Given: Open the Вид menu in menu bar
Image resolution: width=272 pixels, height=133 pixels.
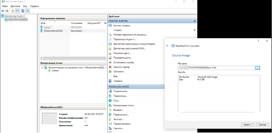Looking at the screenshot, I should (x=25, y=6).
